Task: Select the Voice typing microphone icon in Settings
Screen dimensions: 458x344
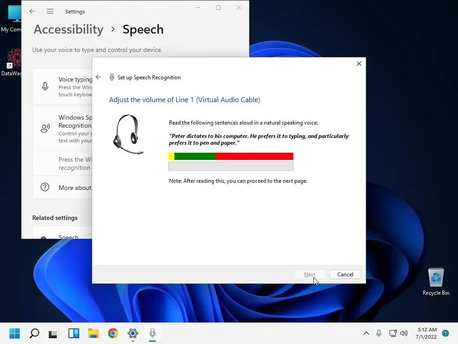Action: pos(45,86)
